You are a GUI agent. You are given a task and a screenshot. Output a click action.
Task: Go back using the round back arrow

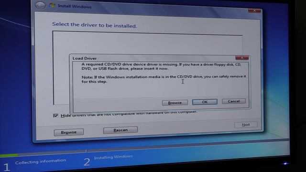pyautogui.click(x=40, y=5)
